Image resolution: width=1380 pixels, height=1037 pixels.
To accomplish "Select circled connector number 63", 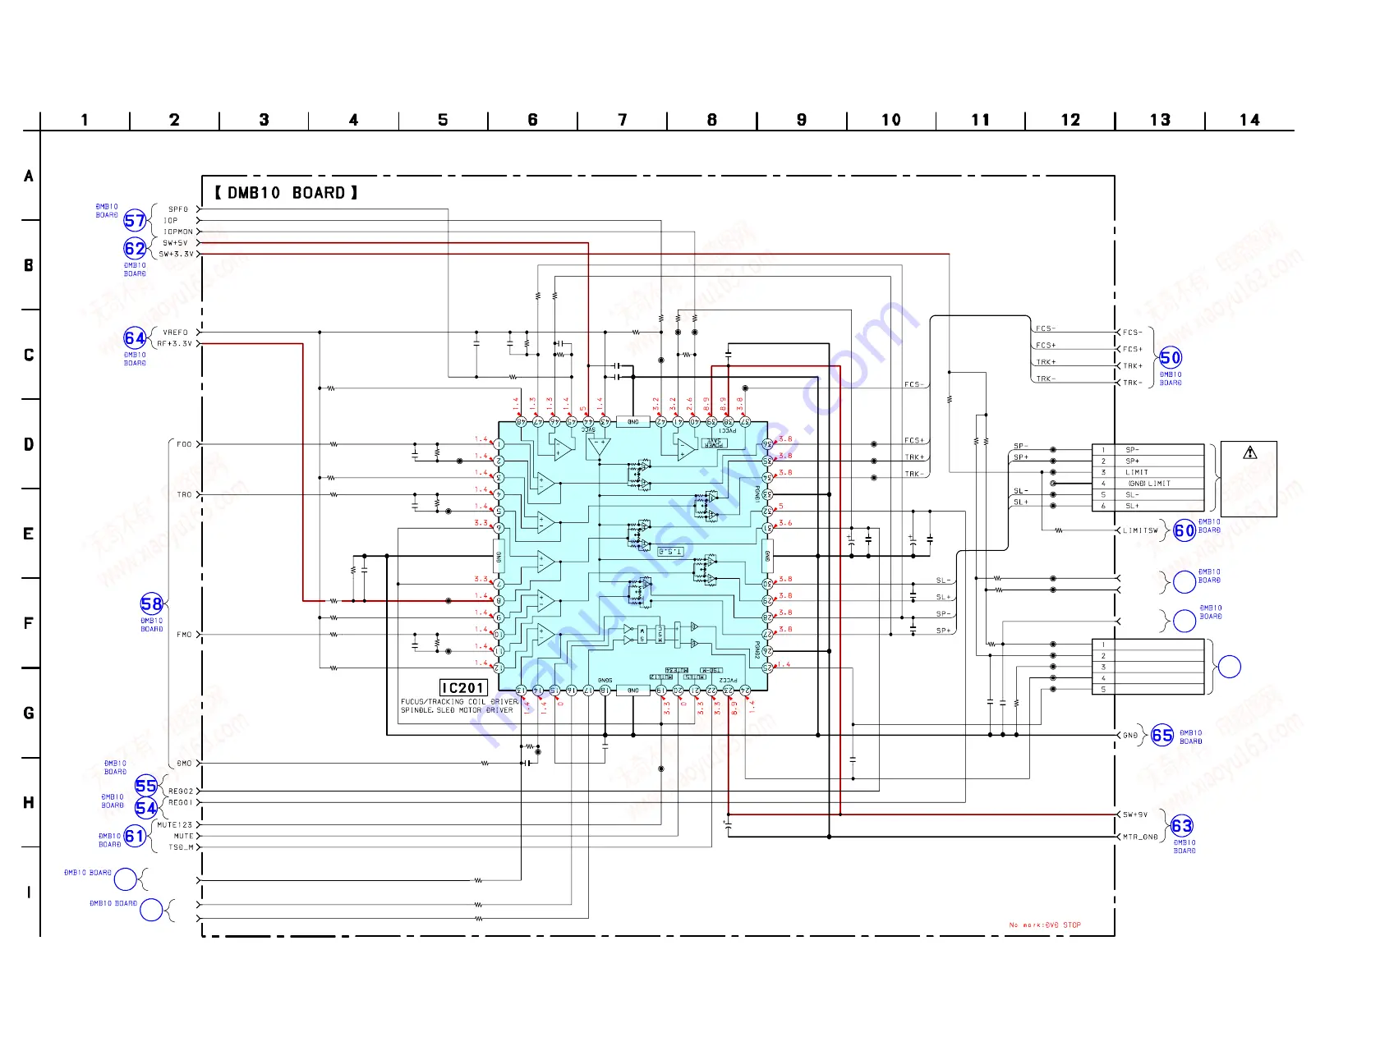I will pyautogui.click(x=1181, y=826).
